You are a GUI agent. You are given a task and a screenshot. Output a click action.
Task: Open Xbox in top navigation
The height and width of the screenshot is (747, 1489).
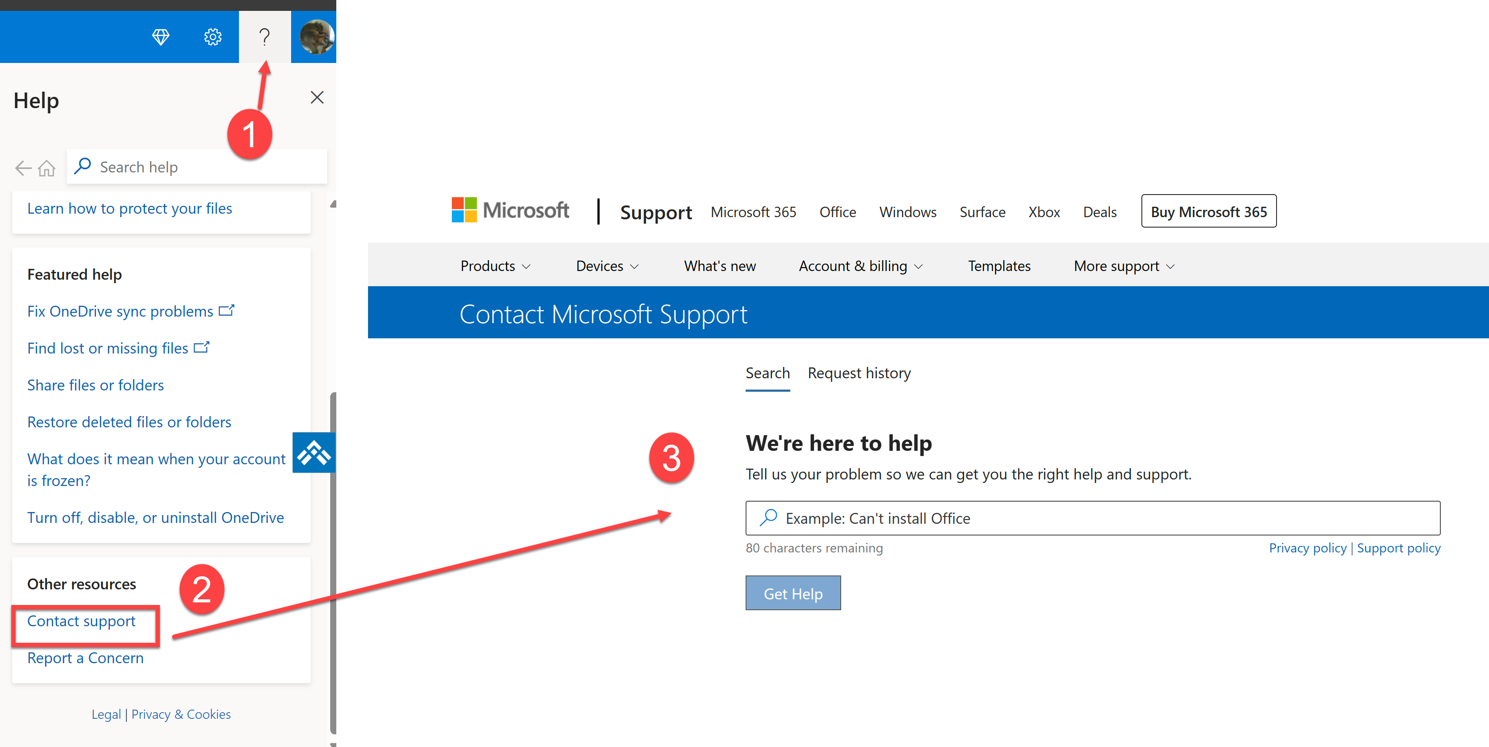(x=1044, y=212)
